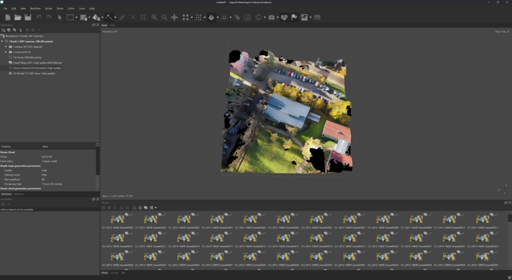
Task: Open the Model menu
Action: point(48,8)
